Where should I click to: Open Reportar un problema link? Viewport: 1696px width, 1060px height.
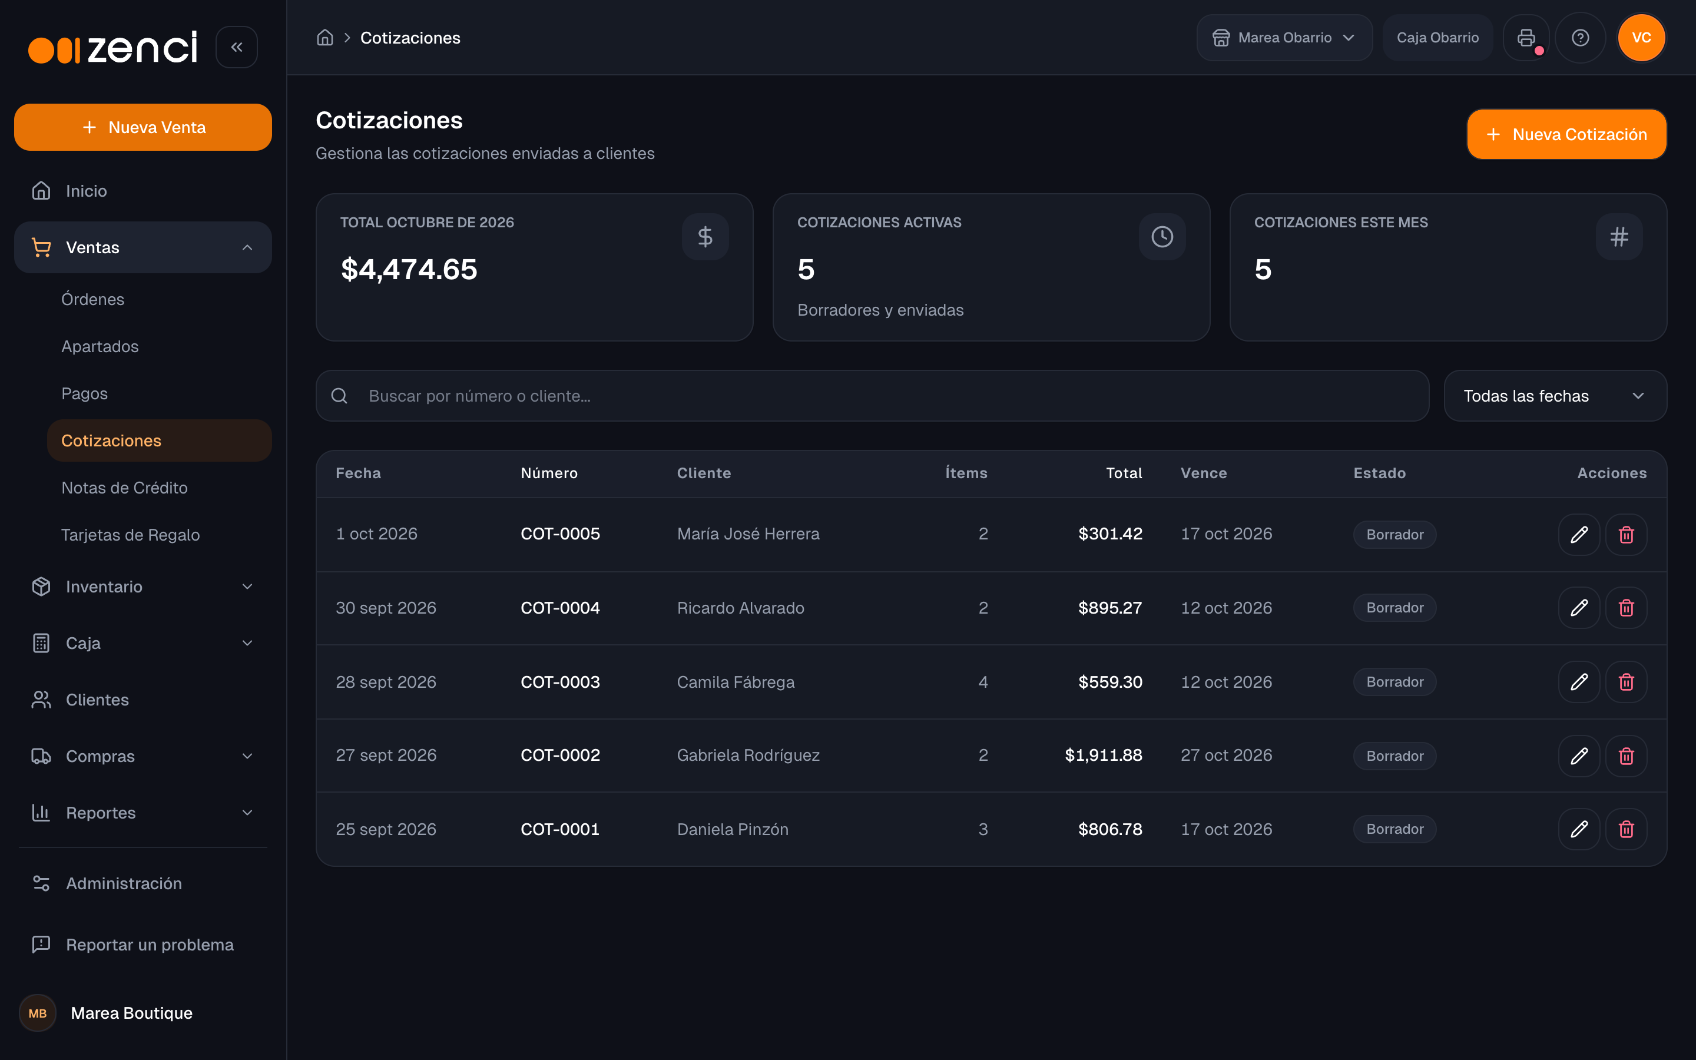[143, 945]
